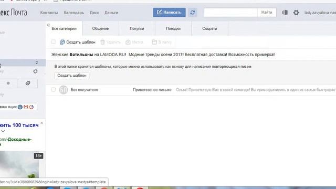Viewport: 336px width, 189px height.
Task: Click the Яндекс Почта logo
Action: point(14,13)
